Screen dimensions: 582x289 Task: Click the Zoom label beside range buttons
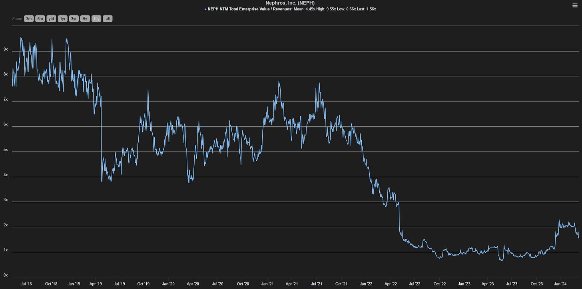pyautogui.click(x=17, y=19)
